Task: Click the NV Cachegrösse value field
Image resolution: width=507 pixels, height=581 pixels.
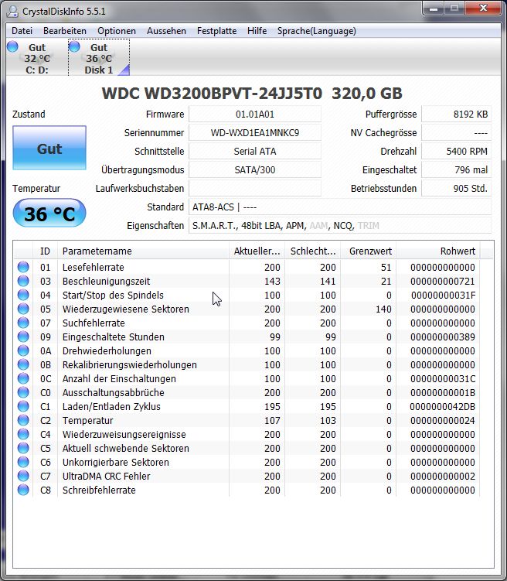Action: 456,132
